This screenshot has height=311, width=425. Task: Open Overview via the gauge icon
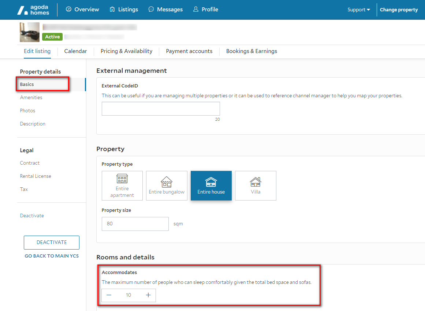(68, 10)
